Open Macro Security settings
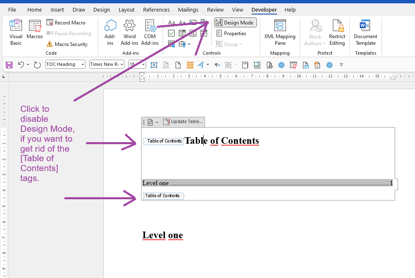415x278 pixels. click(67, 44)
